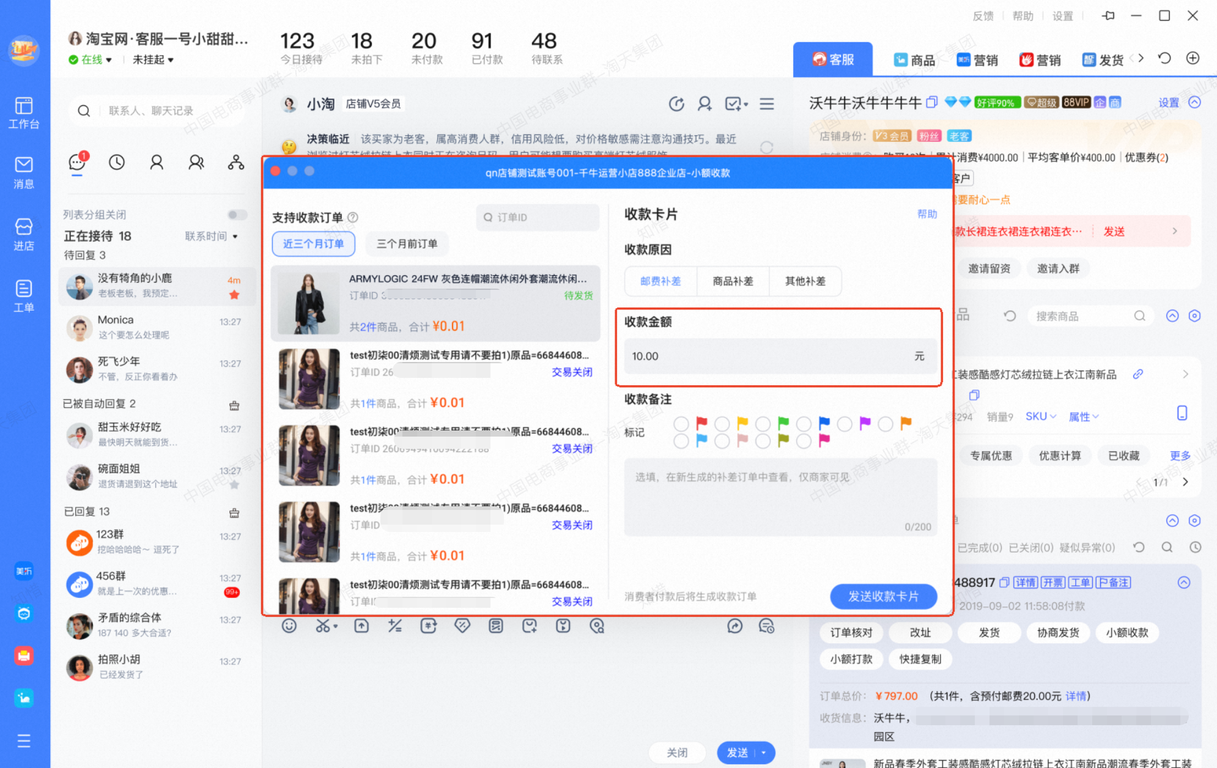Click the plus circle icon in top-right tabs
The width and height of the screenshot is (1217, 768).
pyautogui.click(x=1193, y=59)
